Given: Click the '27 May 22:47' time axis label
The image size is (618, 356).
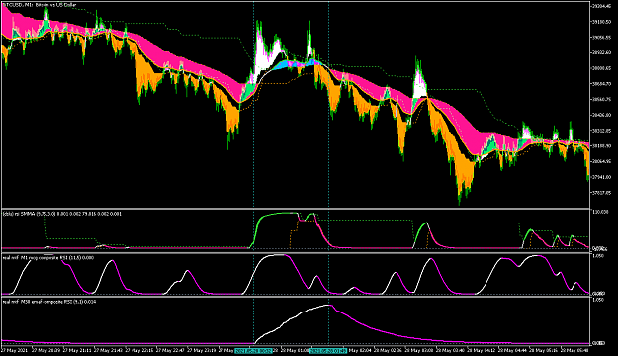Looking at the screenshot, I should (x=171, y=350).
